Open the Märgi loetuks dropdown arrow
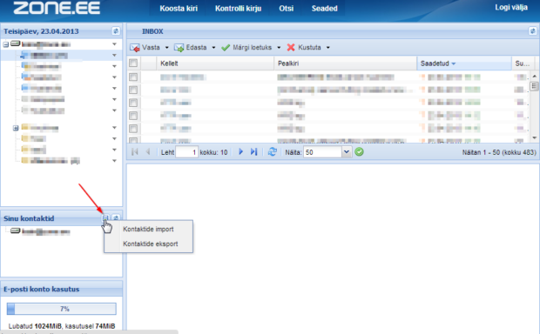540x334 pixels. coord(279,48)
